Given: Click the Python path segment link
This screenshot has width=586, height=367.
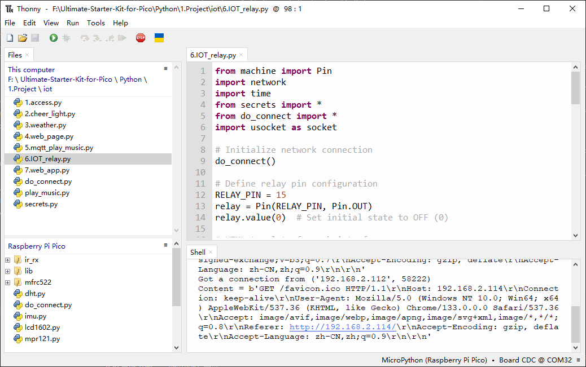Looking at the screenshot, I should tap(131, 79).
